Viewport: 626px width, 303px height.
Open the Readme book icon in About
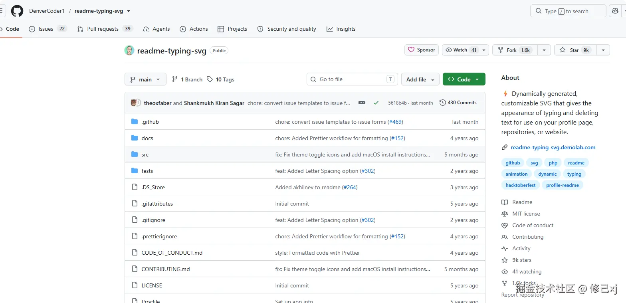coord(505,202)
